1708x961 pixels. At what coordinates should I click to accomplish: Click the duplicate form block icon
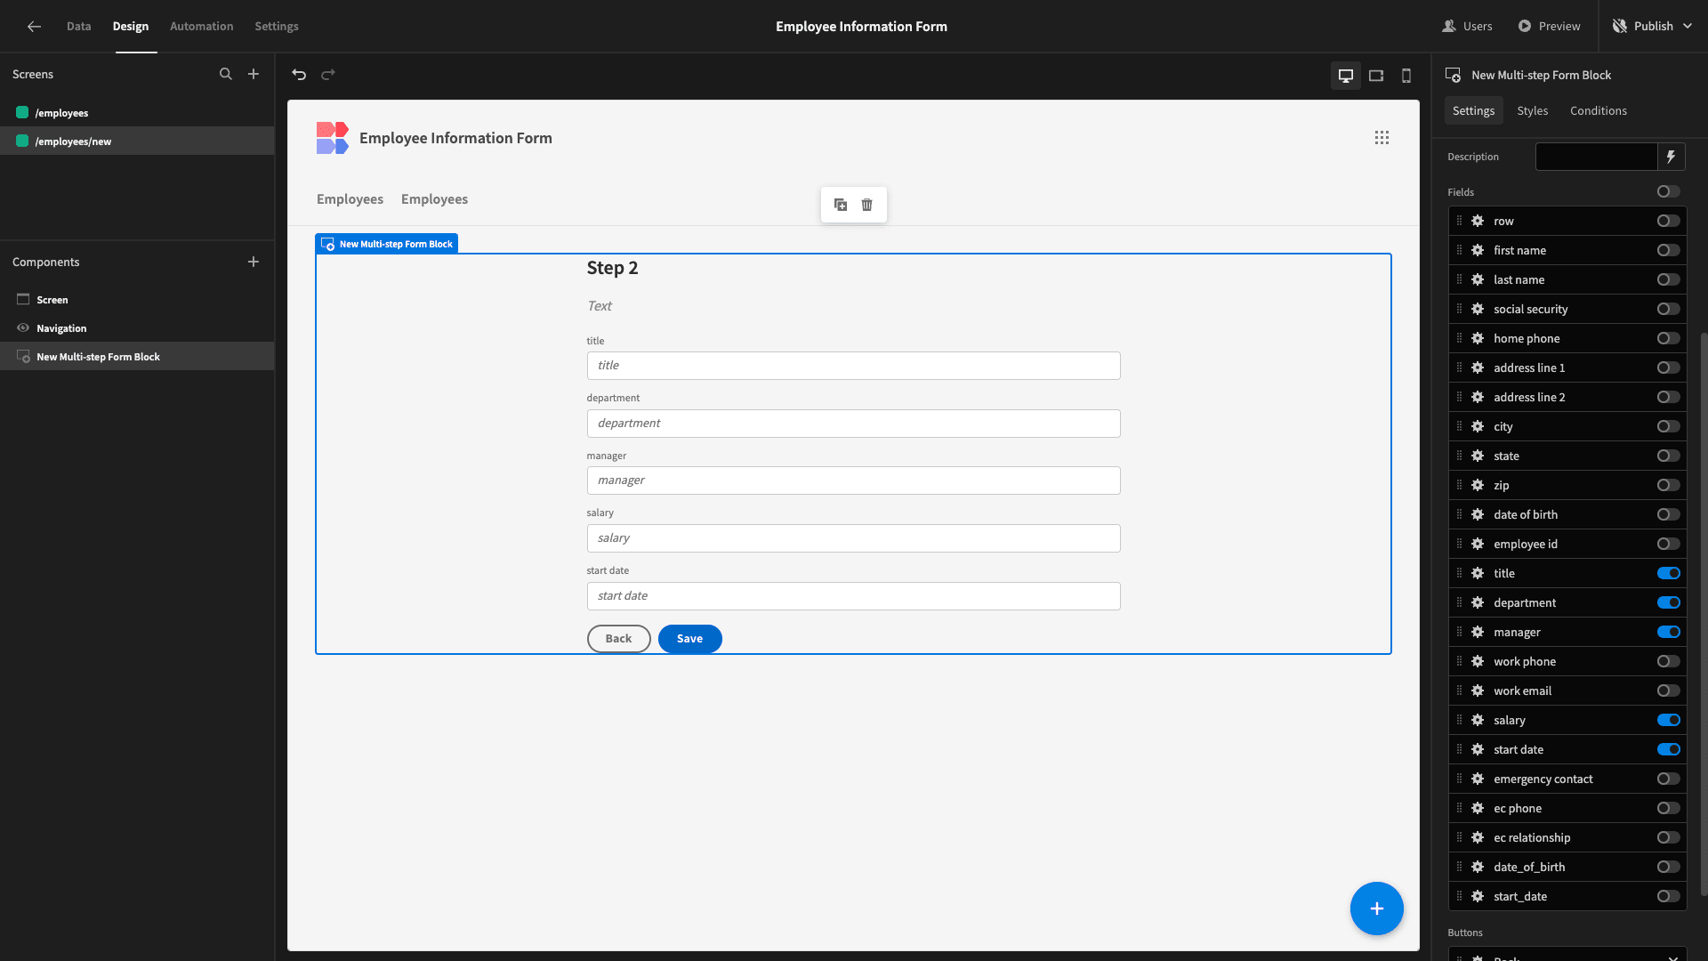tap(841, 204)
